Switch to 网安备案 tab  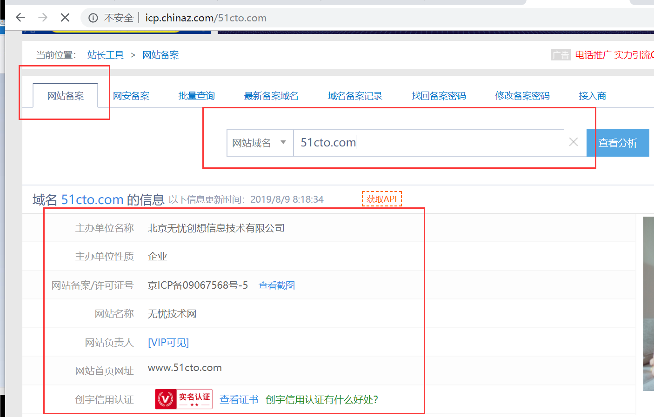(131, 96)
